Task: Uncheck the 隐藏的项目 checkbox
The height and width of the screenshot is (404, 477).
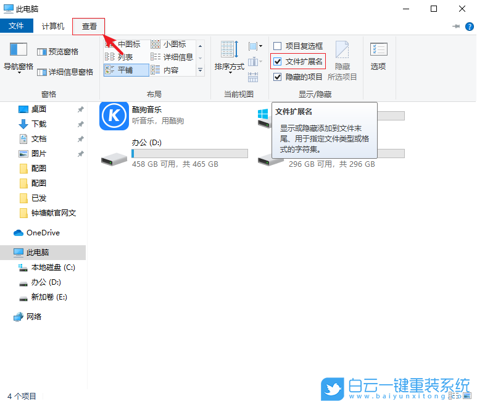Action: coord(277,77)
